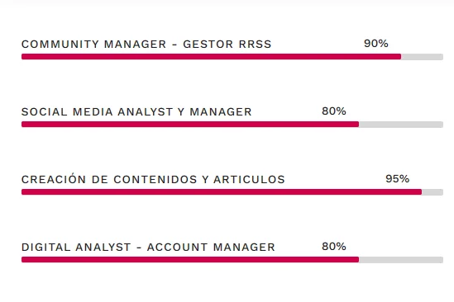Viewport: 454px width, 302px height.
Task: Click the gray unfilled end of Community Manager bar
Action: (422, 57)
